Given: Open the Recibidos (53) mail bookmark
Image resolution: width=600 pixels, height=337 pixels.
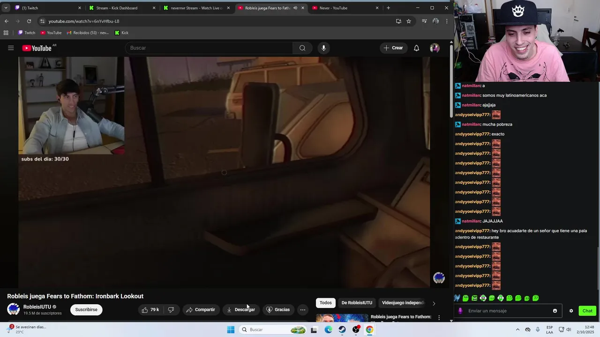Looking at the screenshot, I should [x=88, y=33].
